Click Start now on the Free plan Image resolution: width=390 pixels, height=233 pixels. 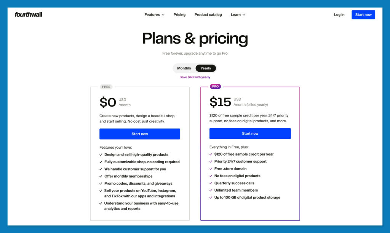click(x=139, y=134)
